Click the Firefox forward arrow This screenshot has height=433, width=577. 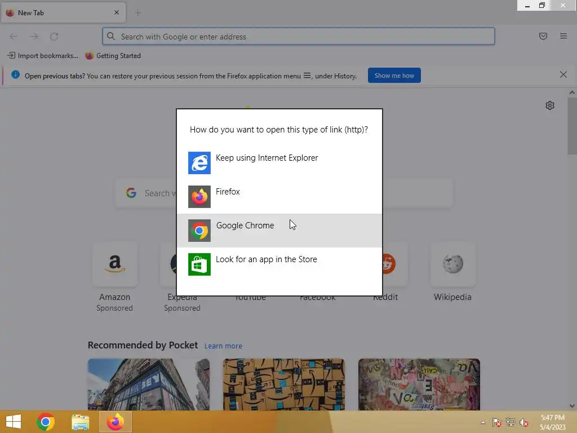tap(34, 37)
